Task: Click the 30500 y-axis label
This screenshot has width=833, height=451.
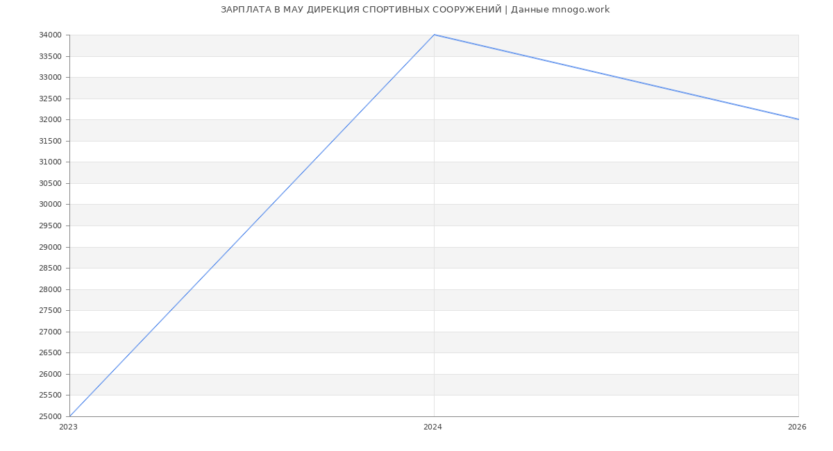Action: (x=50, y=183)
